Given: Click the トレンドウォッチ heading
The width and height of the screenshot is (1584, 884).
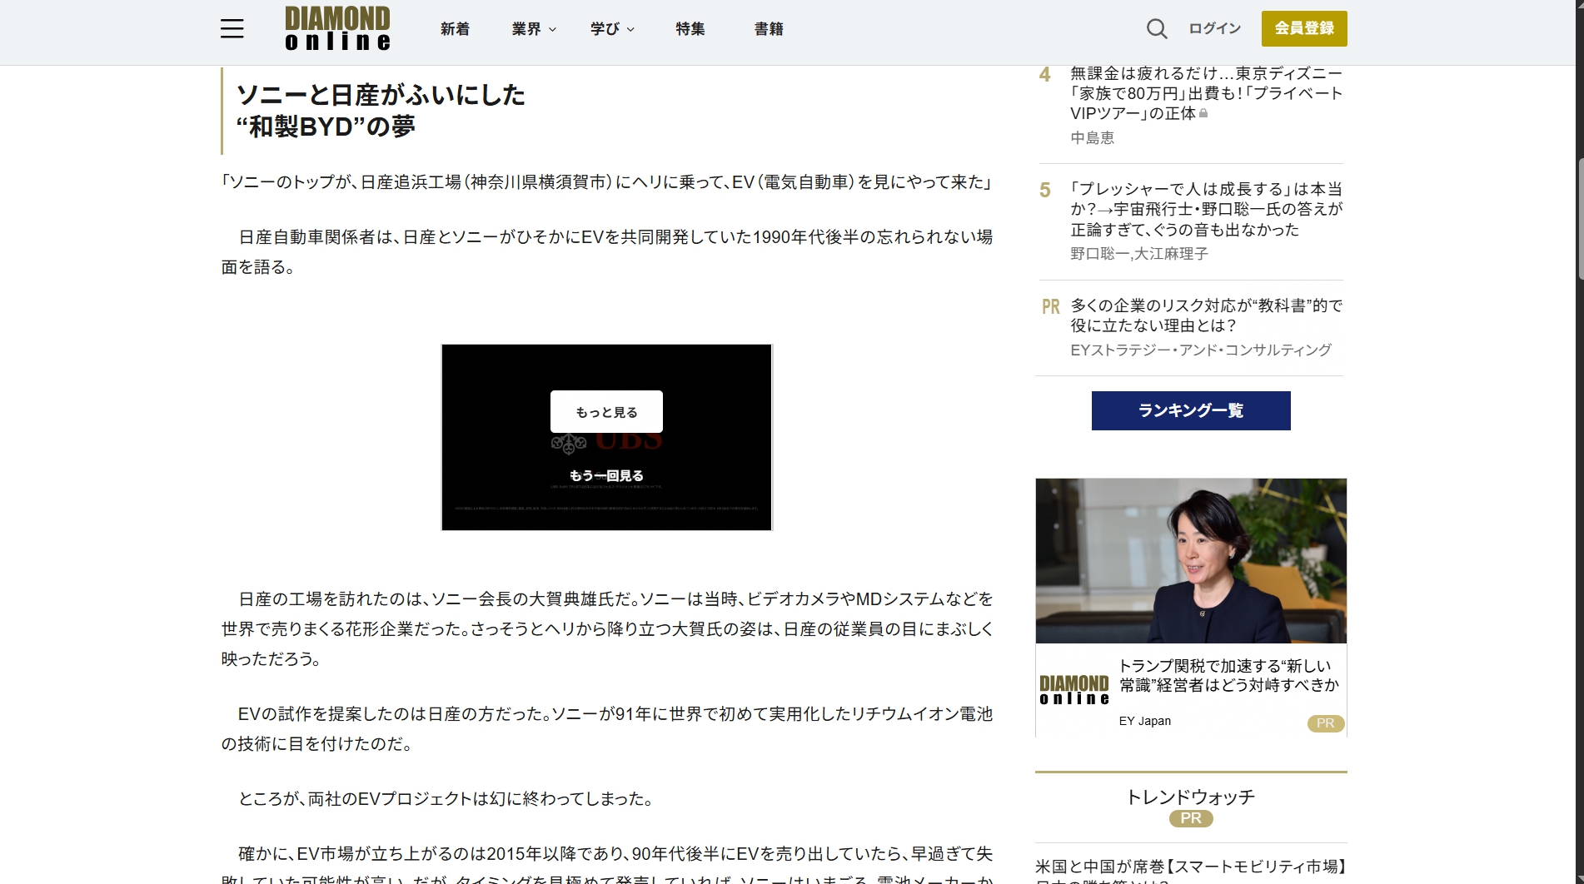Looking at the screenshot, I should (x=1190, y=797).
